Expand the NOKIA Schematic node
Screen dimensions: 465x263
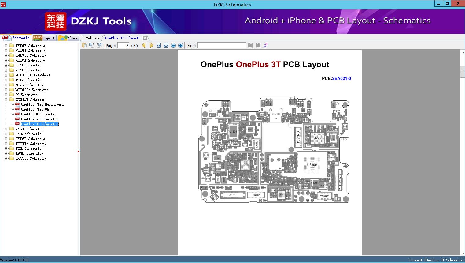[x=6, y=85]
